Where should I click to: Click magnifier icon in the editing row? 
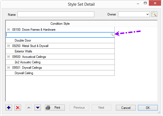[112, 35]
